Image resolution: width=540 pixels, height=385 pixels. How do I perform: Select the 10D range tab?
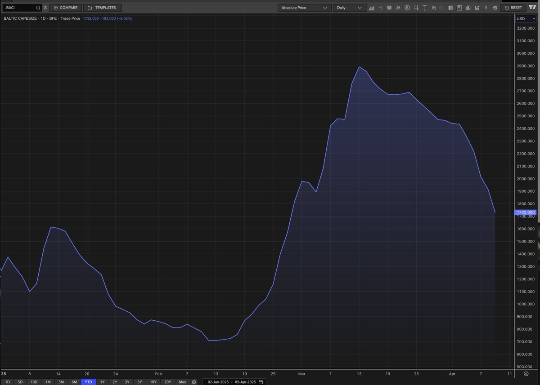(34, 382)
